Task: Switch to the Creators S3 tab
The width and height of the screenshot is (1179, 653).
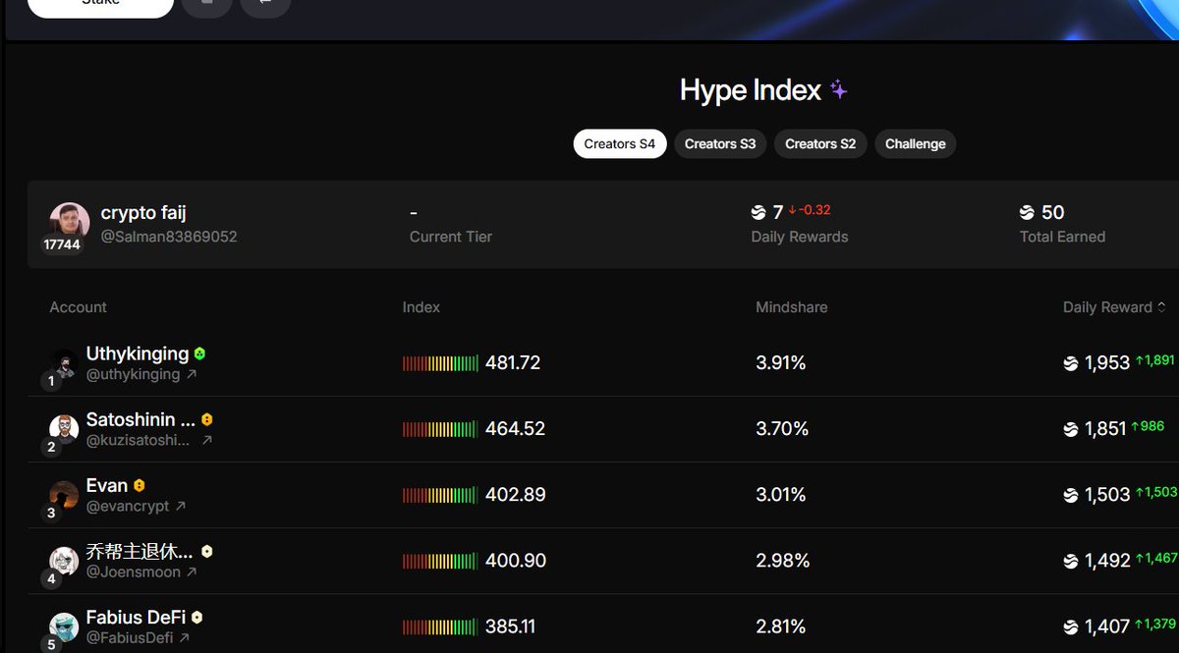Action: coord(720,143)
